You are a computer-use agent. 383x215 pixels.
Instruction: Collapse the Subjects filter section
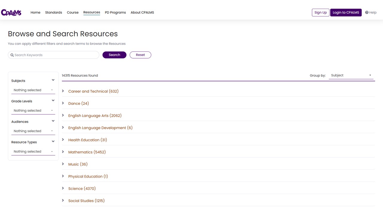point(53,80)
